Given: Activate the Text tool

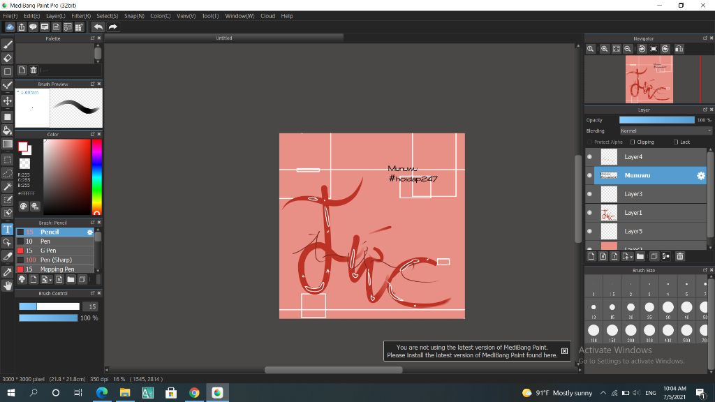Looking at the screenshot, I should pos(7,229).
